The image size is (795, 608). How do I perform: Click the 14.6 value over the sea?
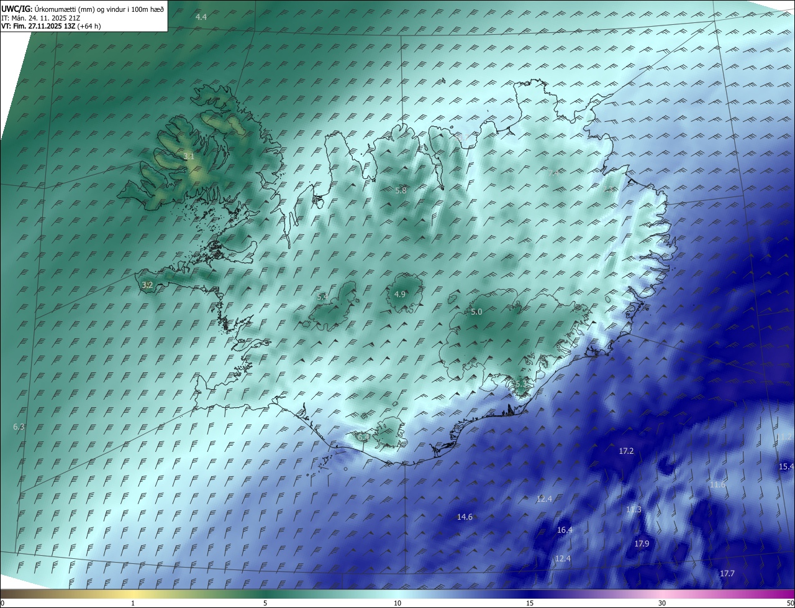click(465, 517)
